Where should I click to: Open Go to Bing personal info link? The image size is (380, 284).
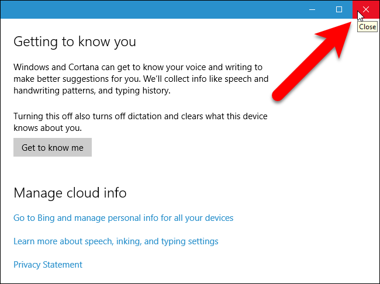123,218
